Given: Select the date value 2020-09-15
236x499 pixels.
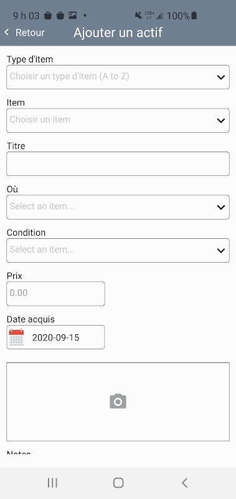Looking at the screenshot, I should (x=55, y=337).
